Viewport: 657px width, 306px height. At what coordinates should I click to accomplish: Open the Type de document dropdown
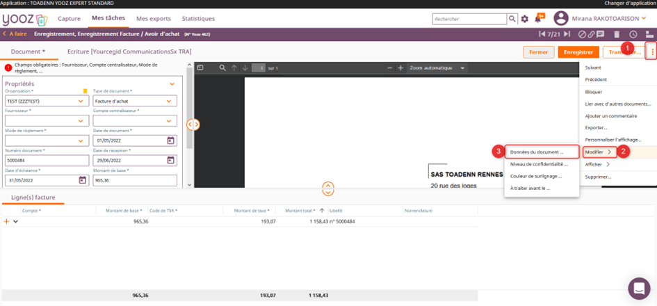tap(134, 101)
